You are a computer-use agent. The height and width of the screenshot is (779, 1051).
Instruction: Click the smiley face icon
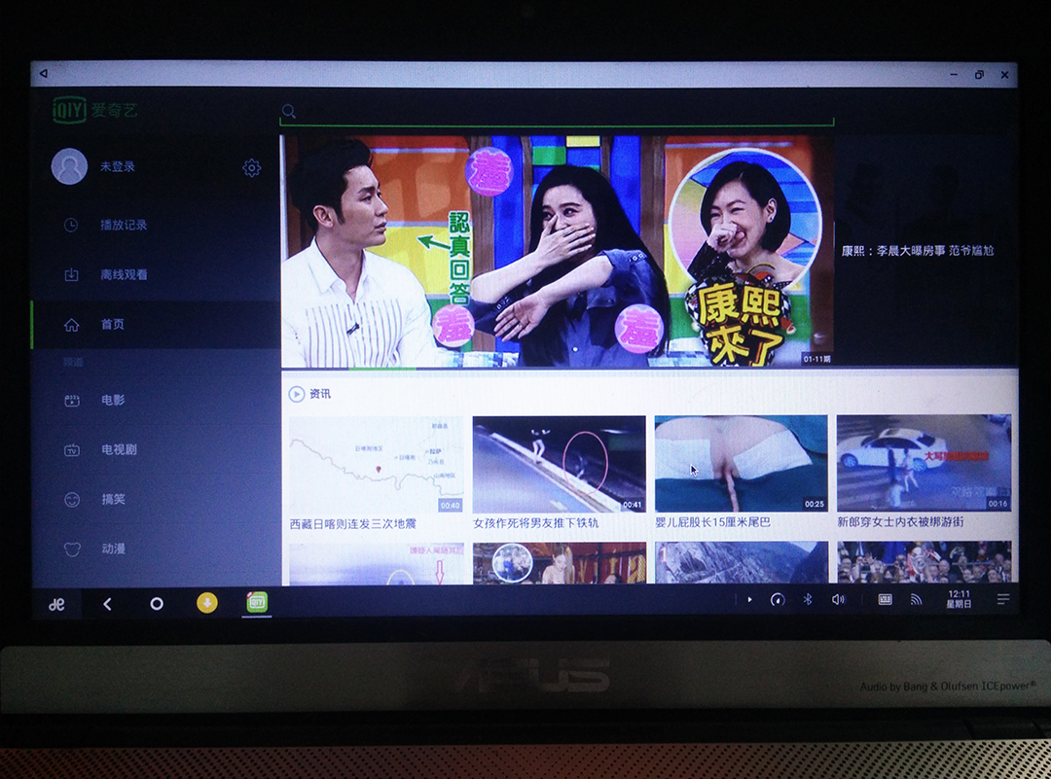tap(72, 500)
